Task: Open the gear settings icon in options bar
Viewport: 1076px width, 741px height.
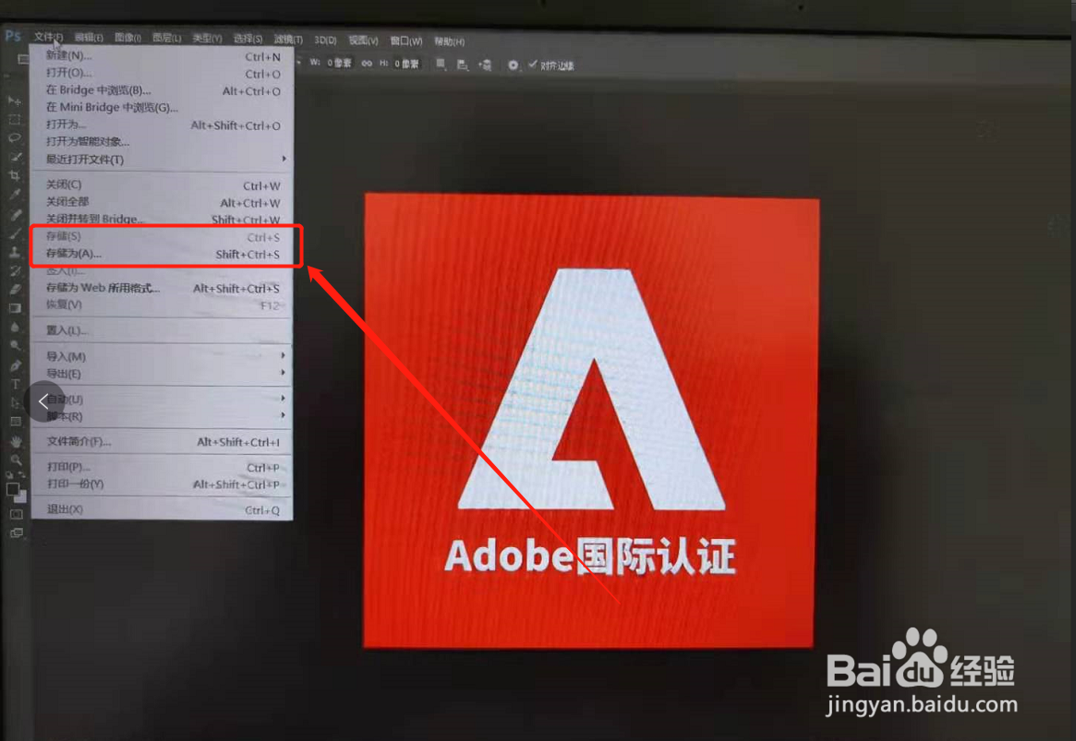Action: pos(513,66)
